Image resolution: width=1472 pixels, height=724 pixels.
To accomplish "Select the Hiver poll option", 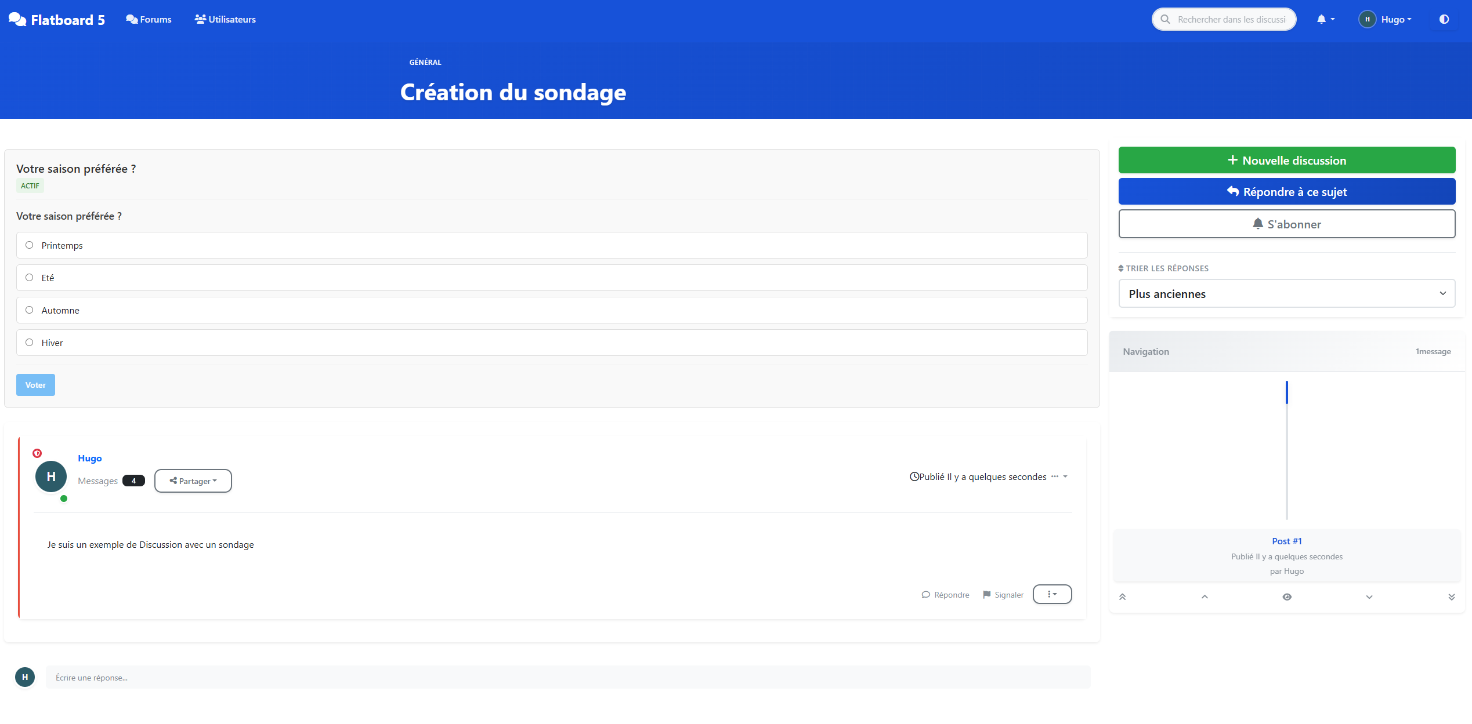I will 29,342.
